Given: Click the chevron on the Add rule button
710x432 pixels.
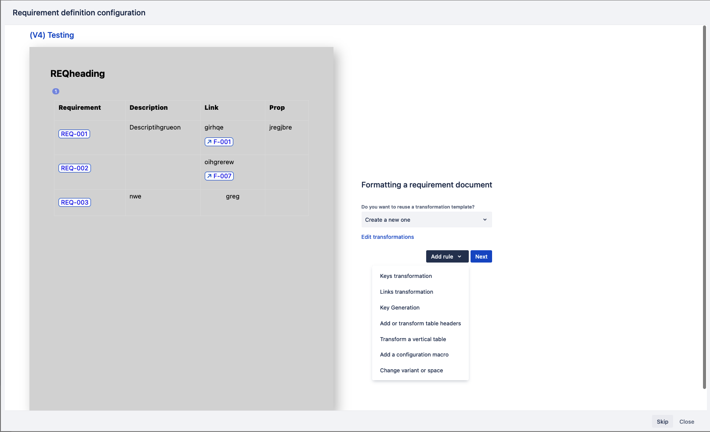Looking at the screenshot, I should click(460, 256).
